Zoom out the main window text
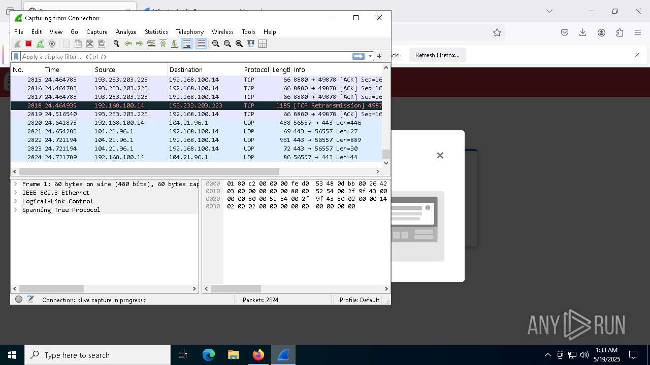The image size is (650, 365). coord(227,44)
